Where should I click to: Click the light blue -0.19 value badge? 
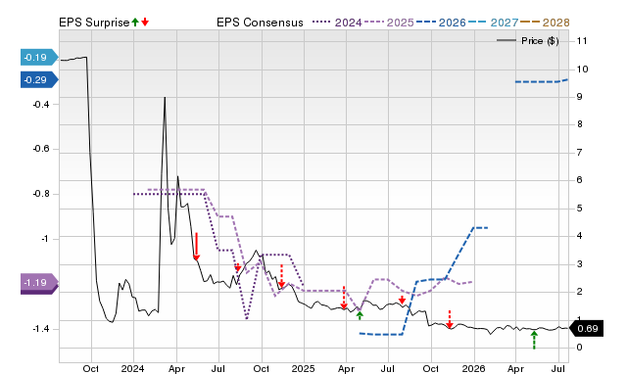pyautogui.click(x=39, y=58)
